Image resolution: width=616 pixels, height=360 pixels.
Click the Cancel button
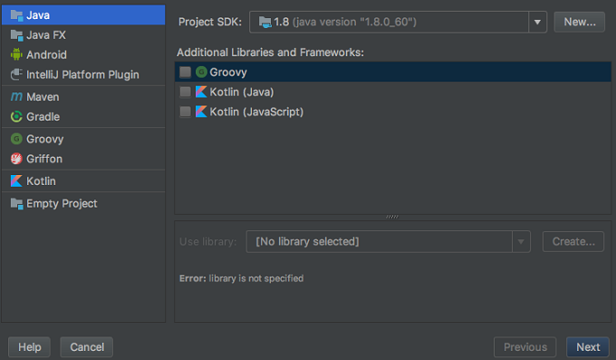87,347
